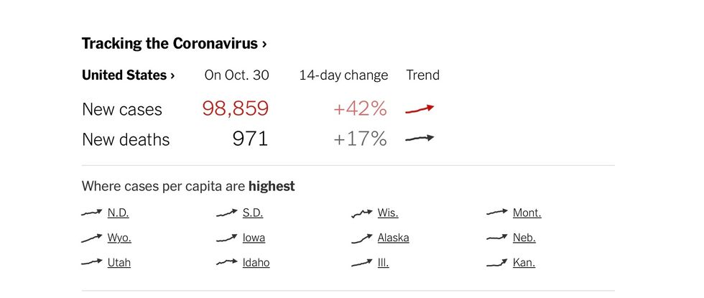Click the trend sparkline beside Wis.
Screen dimensions: 704x298
362,214
